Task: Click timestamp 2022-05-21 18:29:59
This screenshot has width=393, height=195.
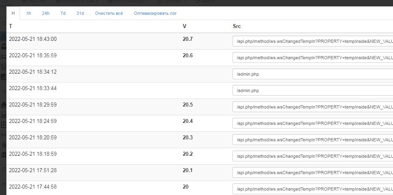Action: [x=33, y=105]
